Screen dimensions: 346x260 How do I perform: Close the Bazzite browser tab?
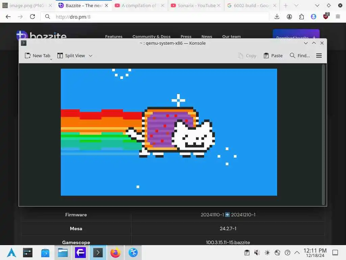click(x=106, y=5)
